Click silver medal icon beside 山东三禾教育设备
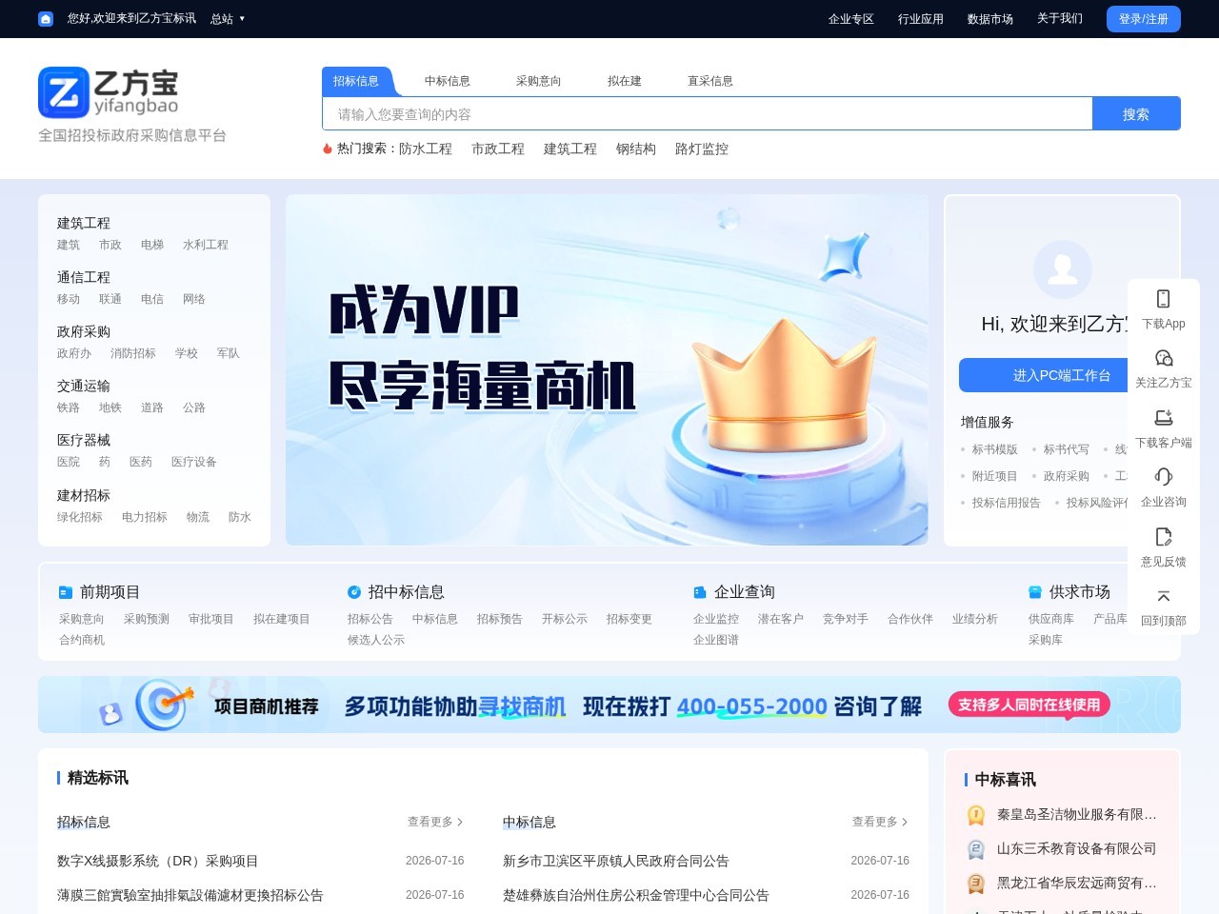Image resolution: width=1219 pixels, height=914 pixels. pyautogui.click(x=976, y=849)
